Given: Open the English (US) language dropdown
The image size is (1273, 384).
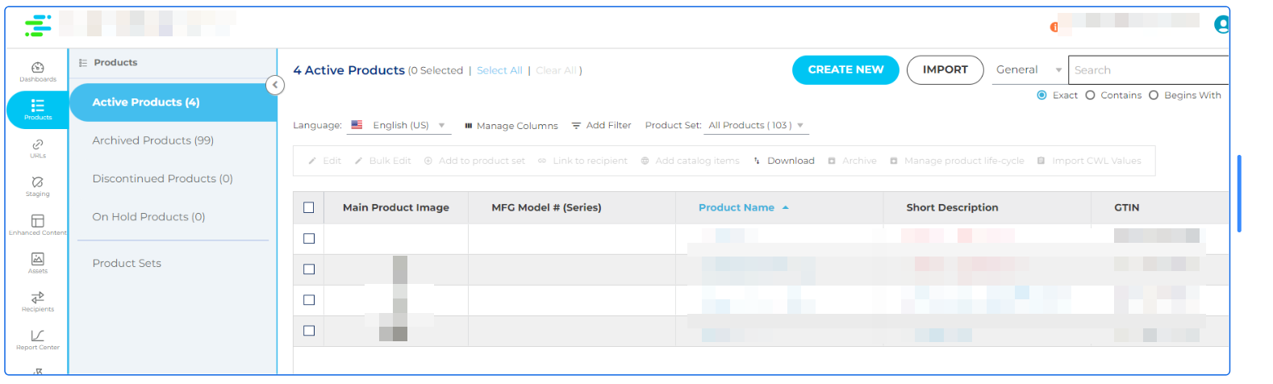Looking at the screenshot, I should (400, 126).
